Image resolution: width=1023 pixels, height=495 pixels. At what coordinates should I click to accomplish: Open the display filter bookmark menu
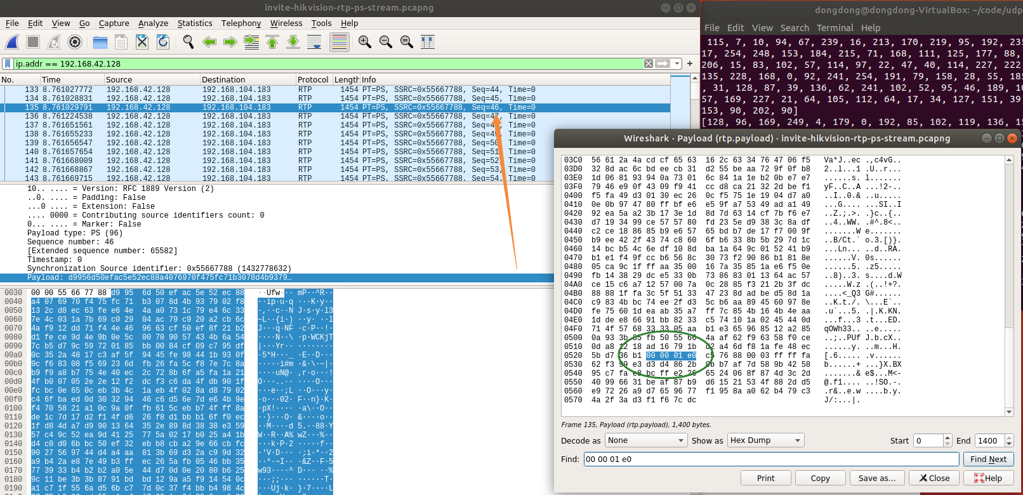8,63
